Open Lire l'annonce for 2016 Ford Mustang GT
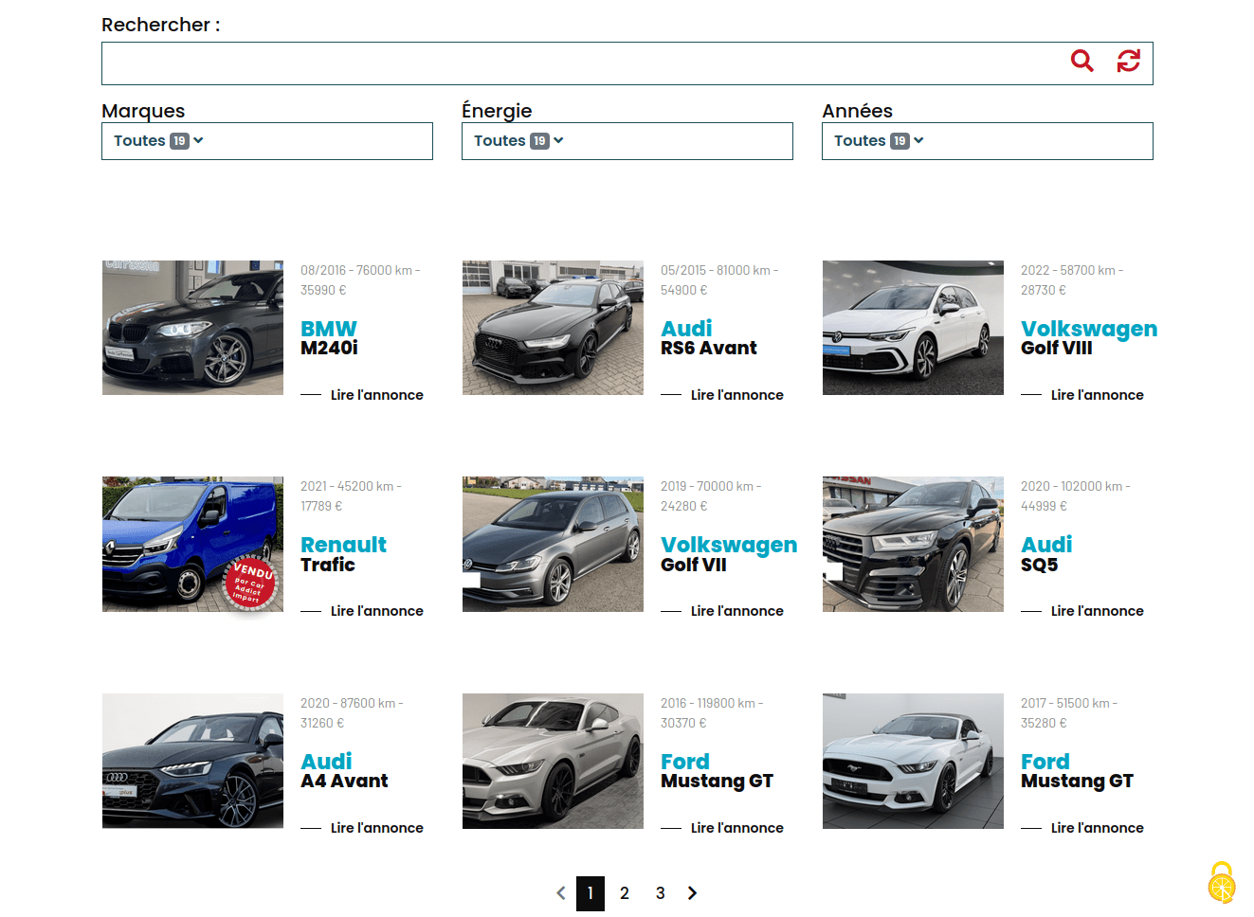Viewport: 1254px width, 917px height. 736,828
